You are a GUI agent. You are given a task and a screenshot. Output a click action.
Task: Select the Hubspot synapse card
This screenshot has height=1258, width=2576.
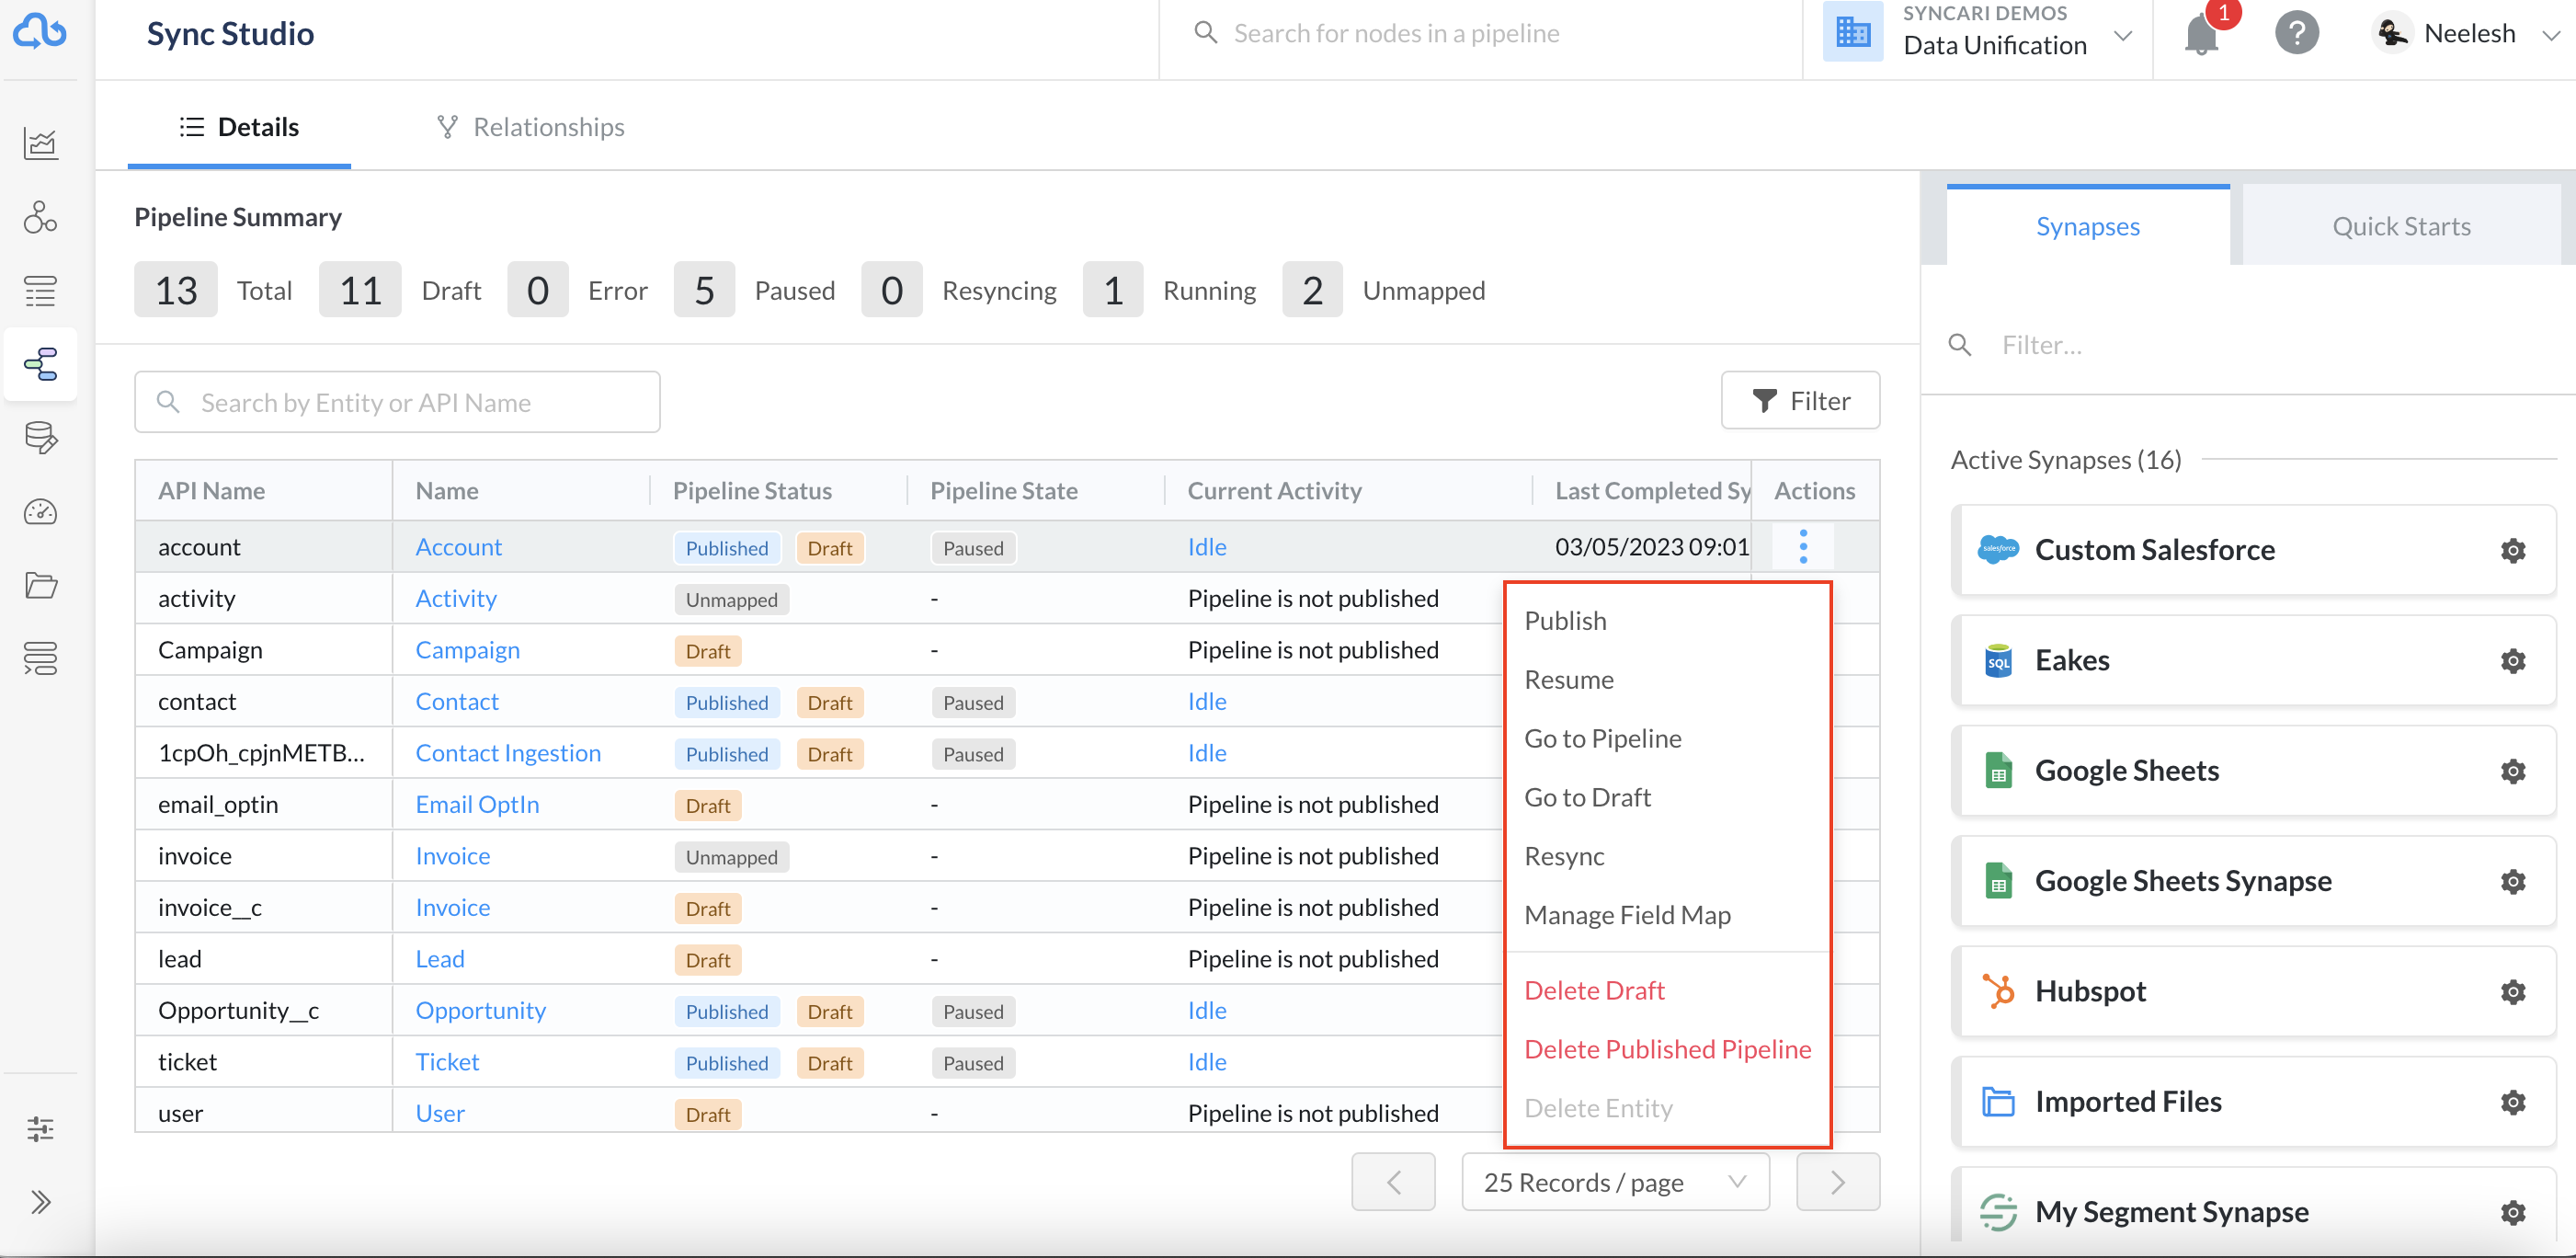tap(2253, 991)
